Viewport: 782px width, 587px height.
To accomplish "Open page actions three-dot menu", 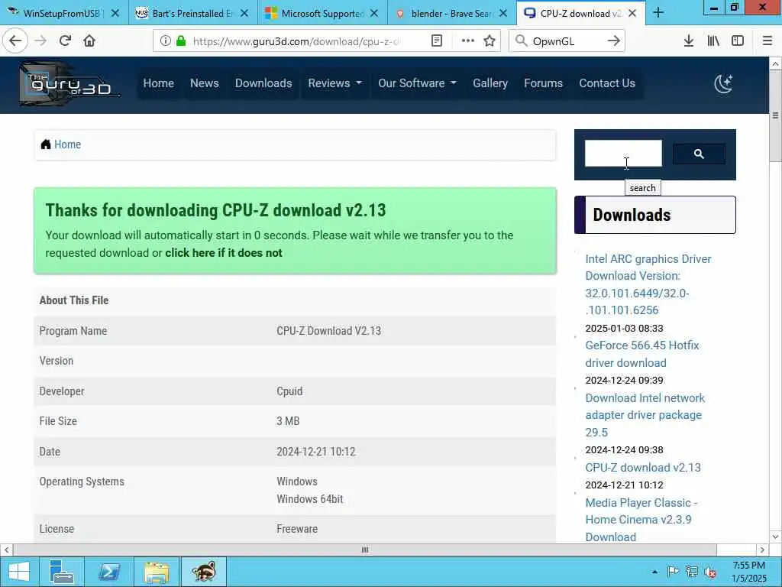I will [468, 41].
